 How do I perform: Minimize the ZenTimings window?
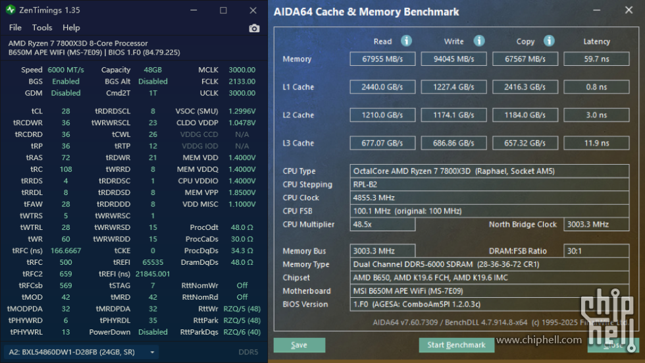193,11
